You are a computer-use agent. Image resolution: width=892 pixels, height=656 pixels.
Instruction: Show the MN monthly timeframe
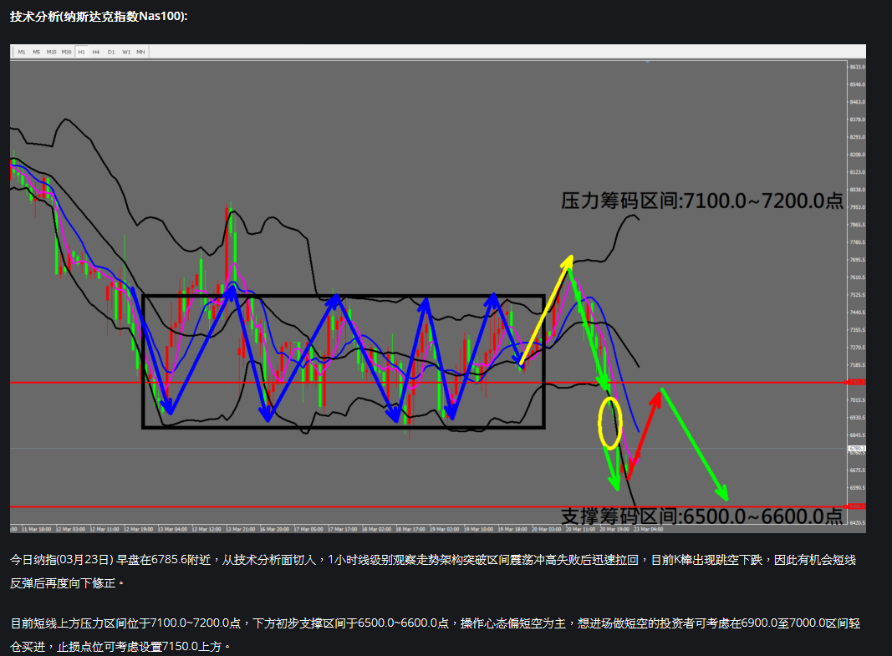pyautogui.click(x=140, y=52)
